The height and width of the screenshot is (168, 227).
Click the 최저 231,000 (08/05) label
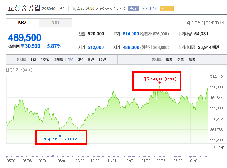tap(60, 139)
